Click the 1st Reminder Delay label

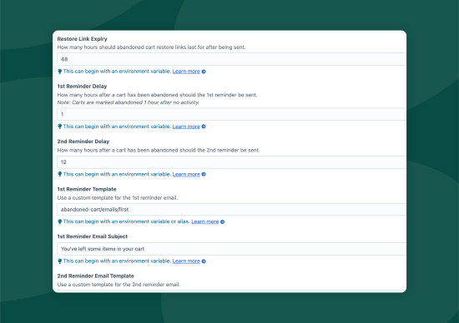click(82, 86)
